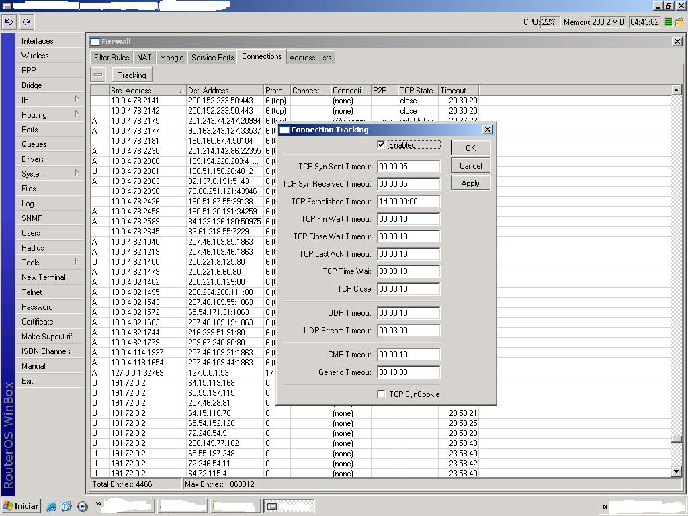Expand the Tools submenu arrow

click(x=77, y=262)
